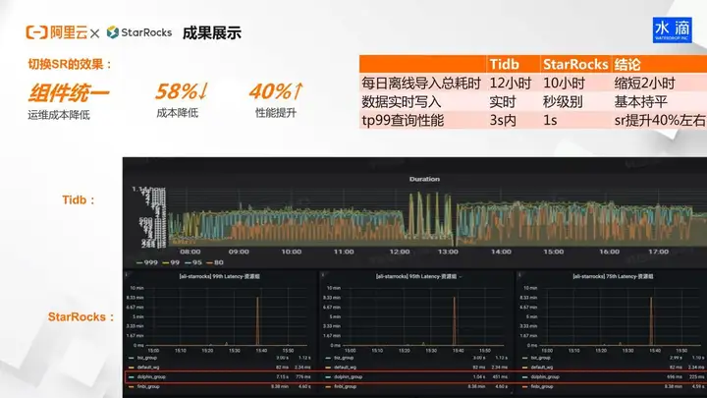Select the 每日离线导入总耗时 row label
The height and width of the screenshot is (398, 707).
point(421,83)
